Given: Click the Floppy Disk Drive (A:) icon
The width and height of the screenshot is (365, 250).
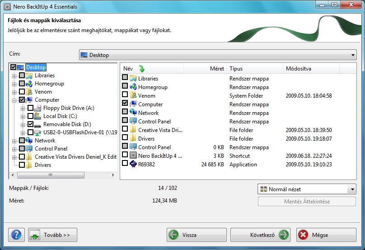Looking at the screenshot, I should 38,108.
